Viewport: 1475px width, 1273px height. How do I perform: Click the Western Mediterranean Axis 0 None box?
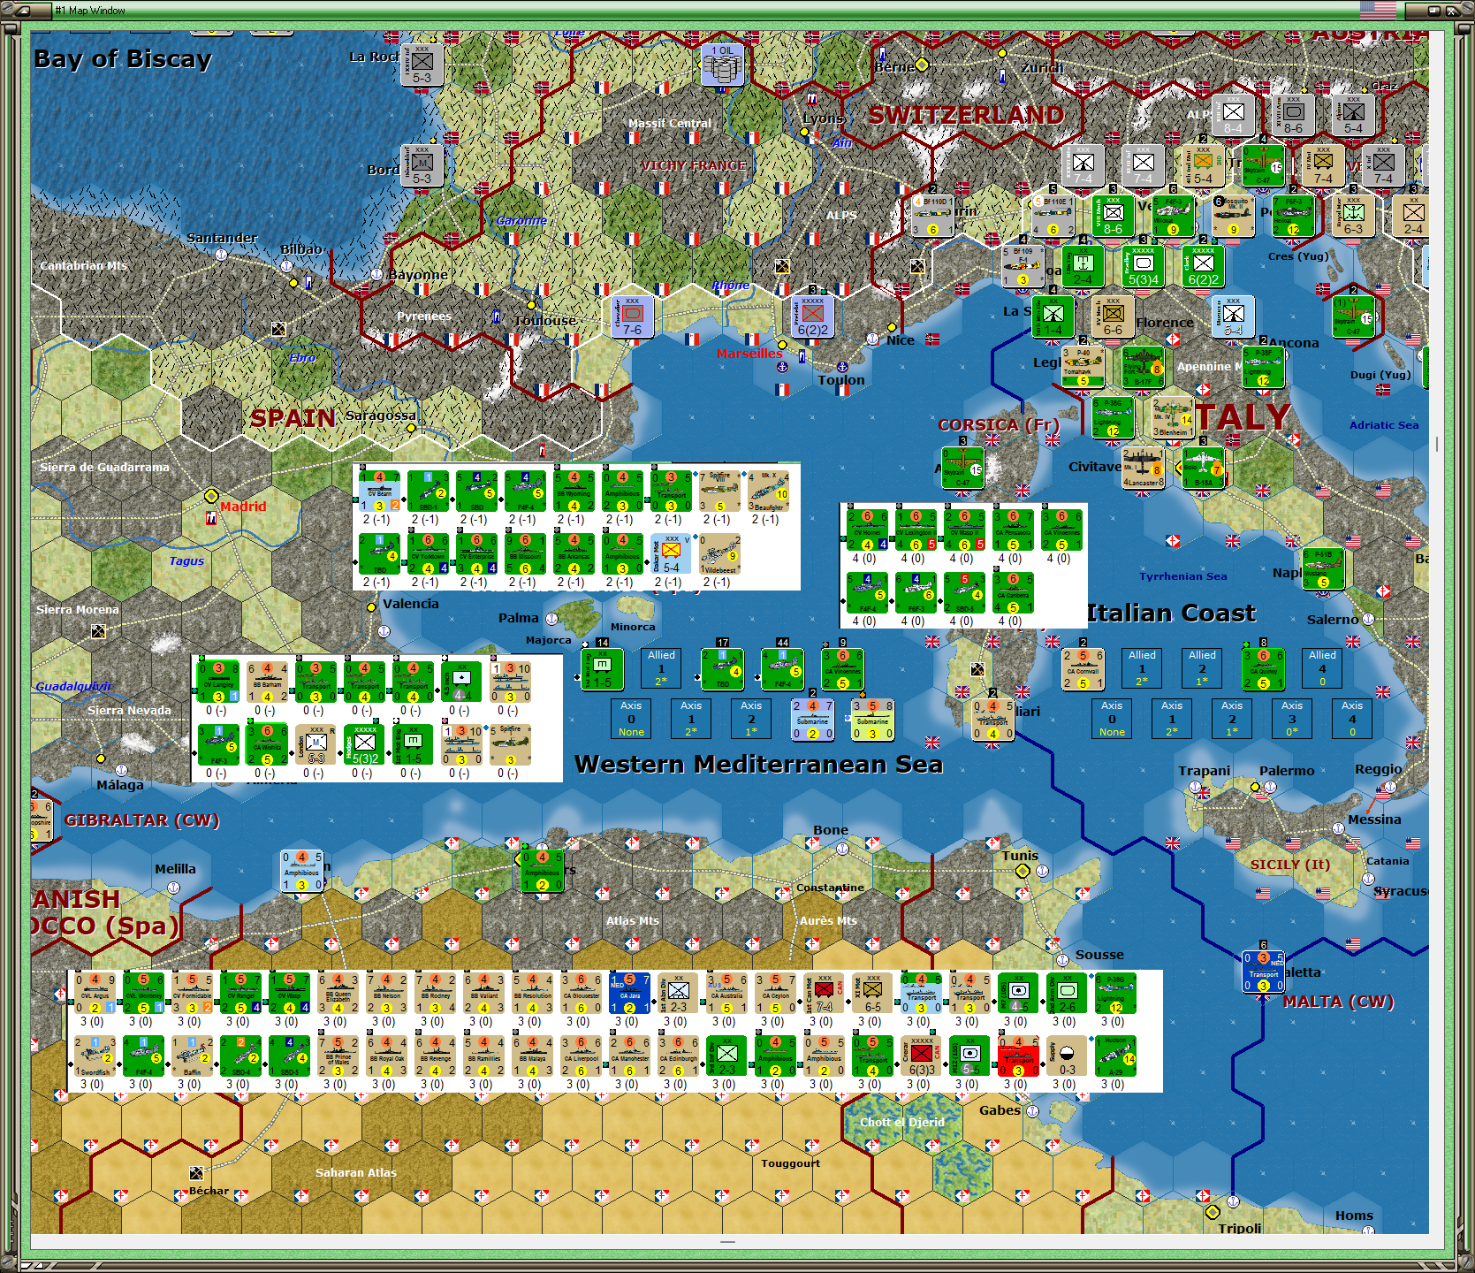pyautogui.click(x=631, y=719)
